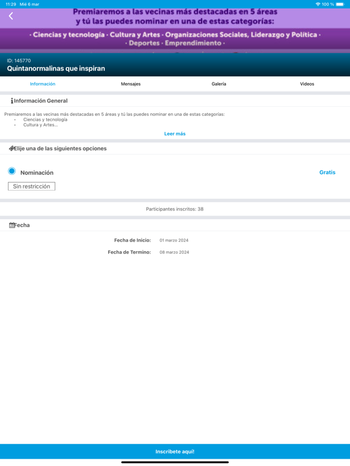Click the ID: 145770 text
Screen dimensions: 350x466
pos(19,61)
